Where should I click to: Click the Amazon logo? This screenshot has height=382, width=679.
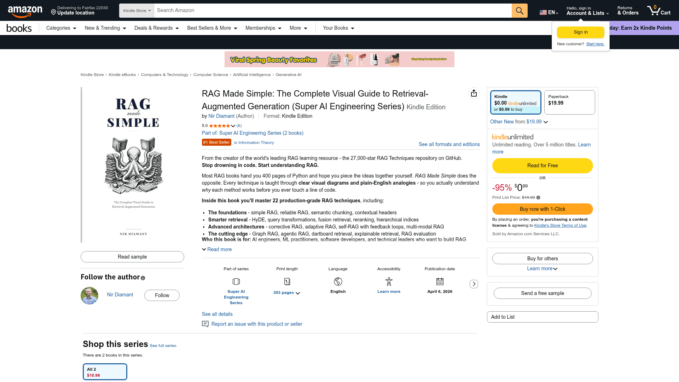pos(25,11)
